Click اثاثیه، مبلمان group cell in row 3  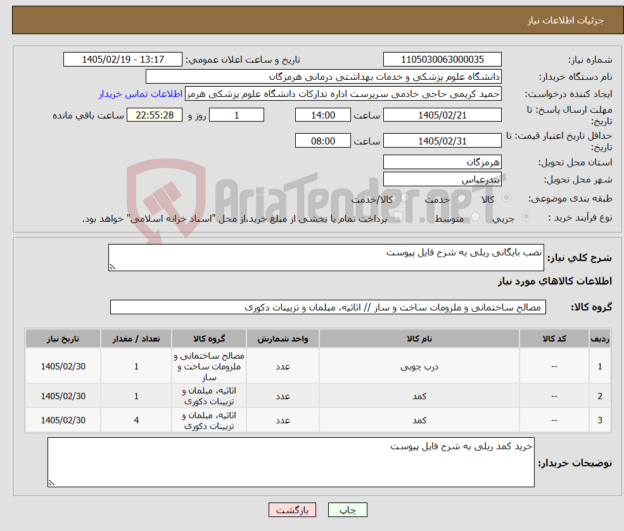tap(209, 420)
